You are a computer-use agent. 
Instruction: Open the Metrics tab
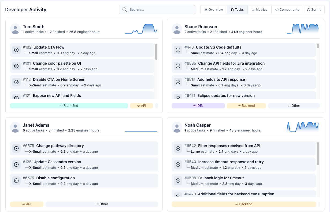(x=259, y=9)
